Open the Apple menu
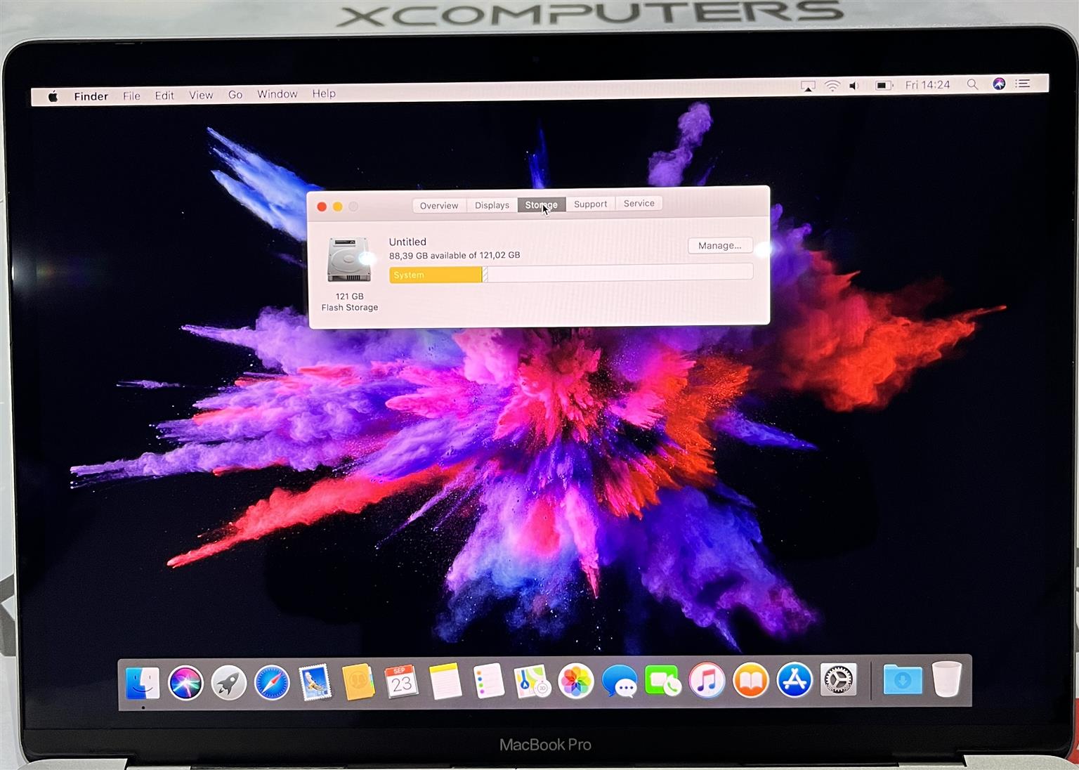The width and height of the screenshot is (1079, 770). 53,96
